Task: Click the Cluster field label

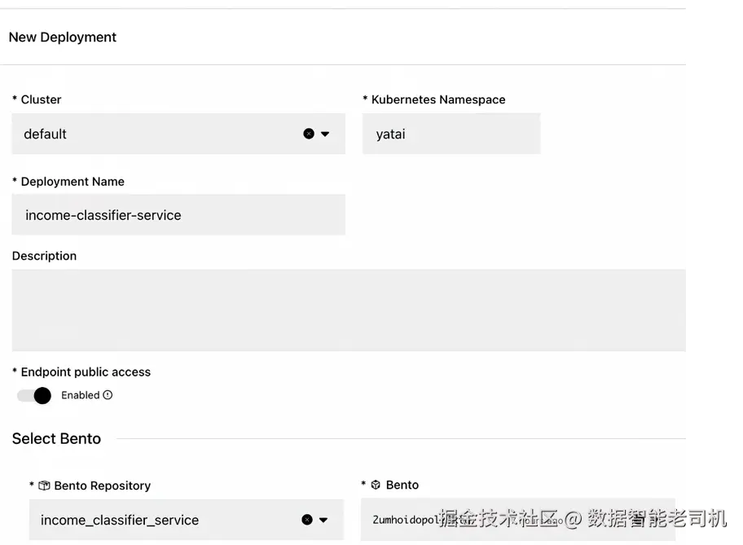Action: (41, 99)
